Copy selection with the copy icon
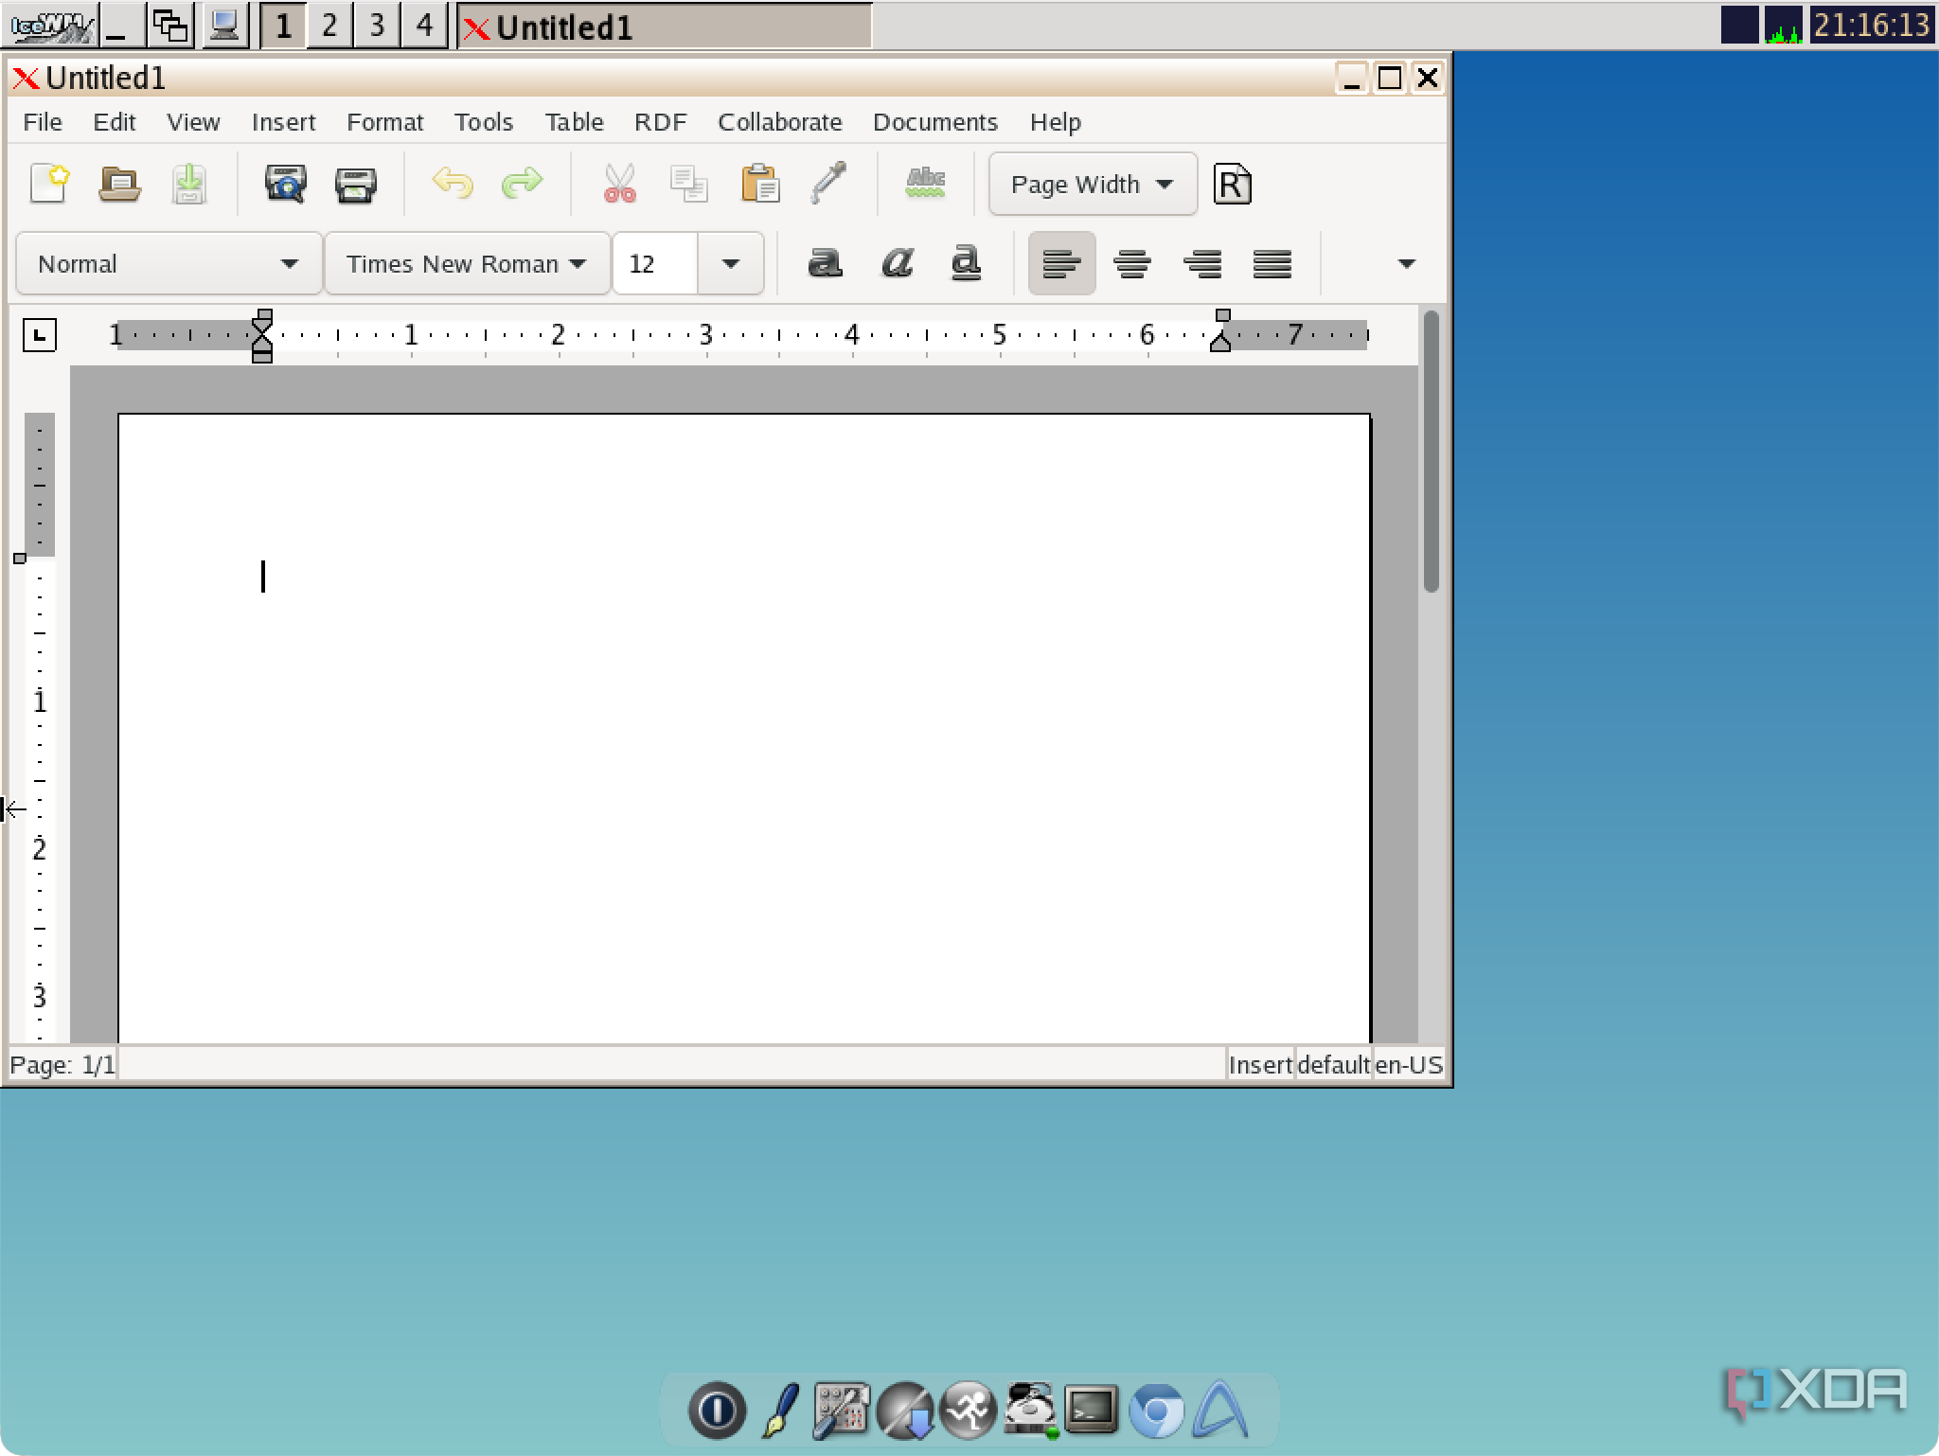 688,184
